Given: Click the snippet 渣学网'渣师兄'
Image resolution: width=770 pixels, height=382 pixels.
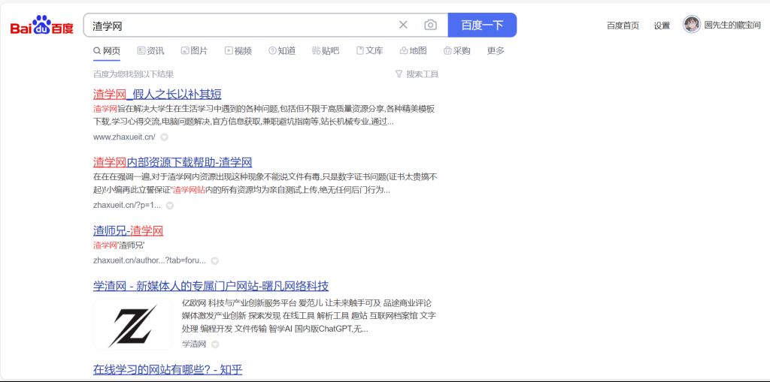Looking at the screenshot, I should [x=119, y=245].
